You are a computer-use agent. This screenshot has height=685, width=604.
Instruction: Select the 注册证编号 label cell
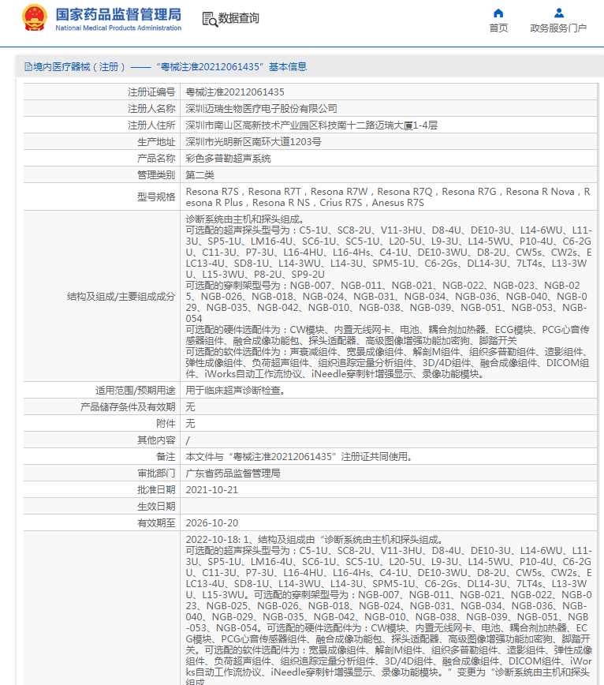(151, 92)
